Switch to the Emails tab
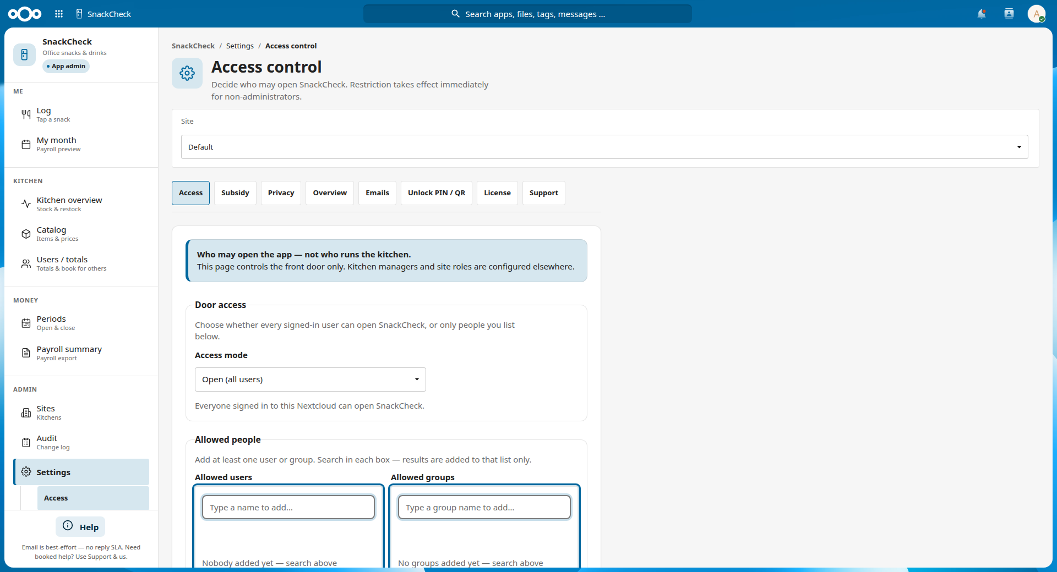Screen dimensions: 1057x572 click(x=377, y=193)
